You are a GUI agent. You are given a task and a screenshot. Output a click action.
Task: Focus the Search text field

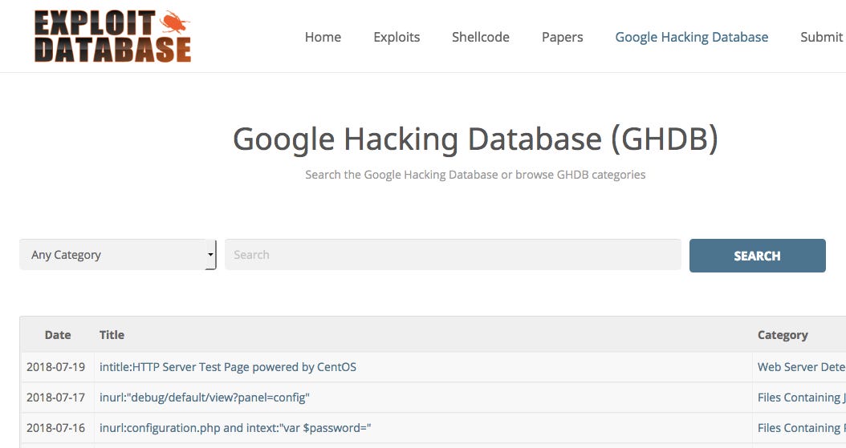point(453,255)
